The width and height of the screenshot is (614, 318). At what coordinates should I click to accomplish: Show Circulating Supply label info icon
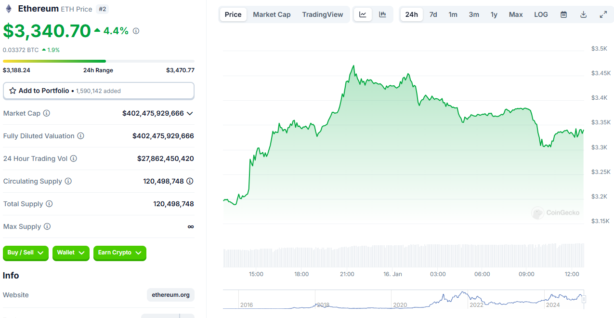pos(68,181)
